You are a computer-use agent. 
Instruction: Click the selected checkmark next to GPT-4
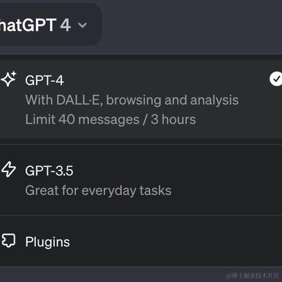276,79
